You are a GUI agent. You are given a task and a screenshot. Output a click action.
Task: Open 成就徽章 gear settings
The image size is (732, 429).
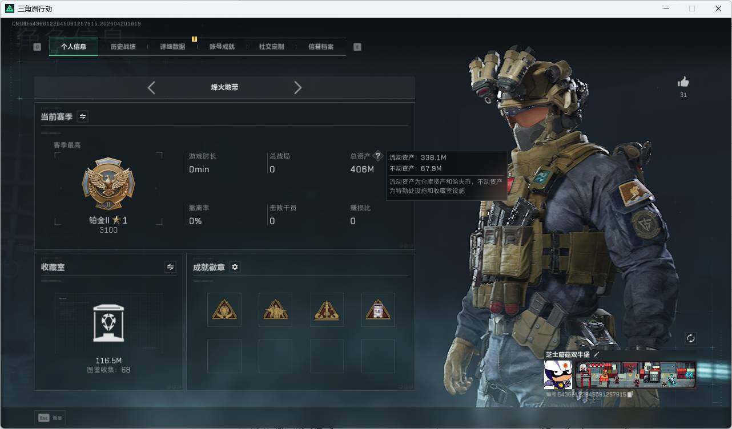235,267
